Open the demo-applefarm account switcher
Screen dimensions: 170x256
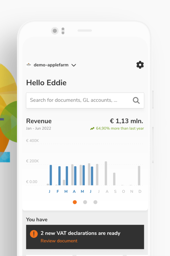pos(51,65)
